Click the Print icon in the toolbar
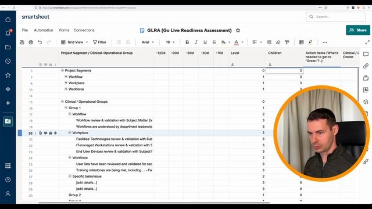Screen dimensions: 372x209 (31, 42)
